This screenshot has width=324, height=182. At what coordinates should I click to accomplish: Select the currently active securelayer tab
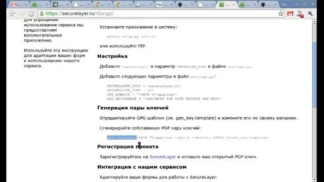point(227,5)
